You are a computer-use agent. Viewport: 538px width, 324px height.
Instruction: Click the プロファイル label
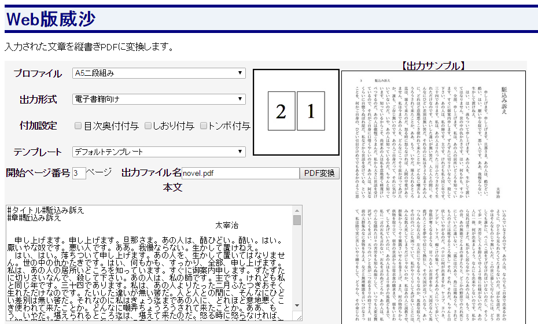coord(38,73)
